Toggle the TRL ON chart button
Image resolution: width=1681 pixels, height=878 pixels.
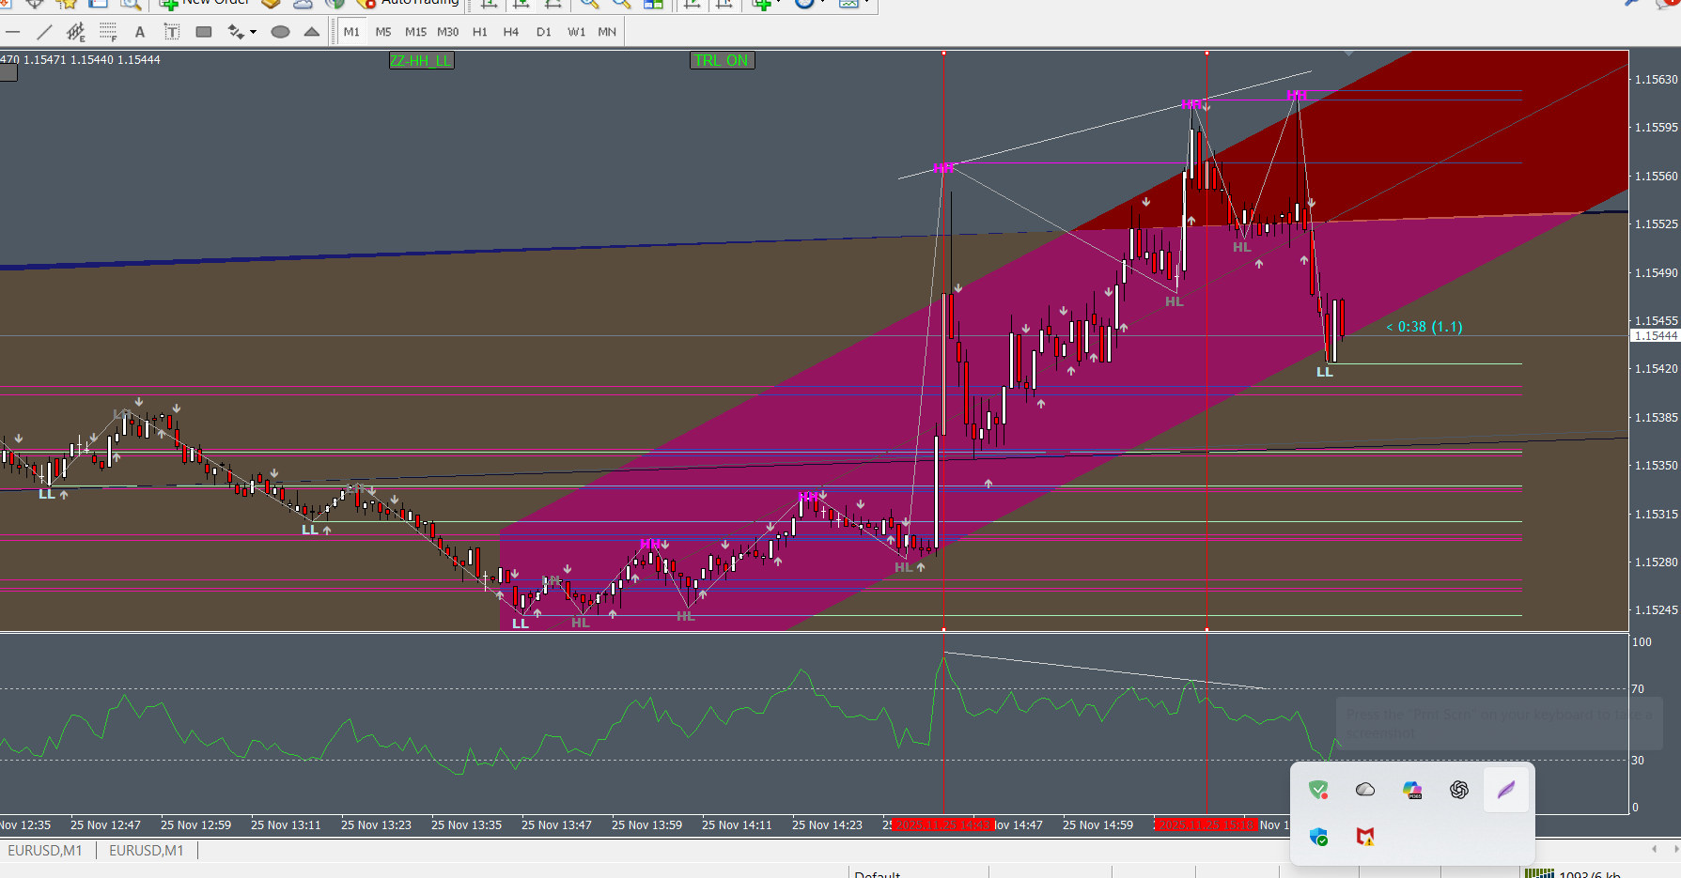[x=722, y=60]
